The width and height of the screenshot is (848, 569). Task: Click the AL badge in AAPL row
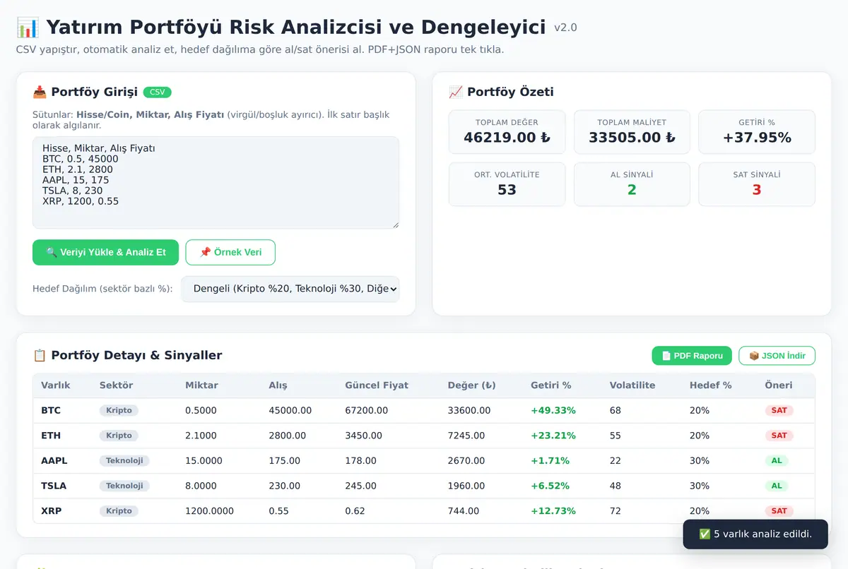point(777,460)
